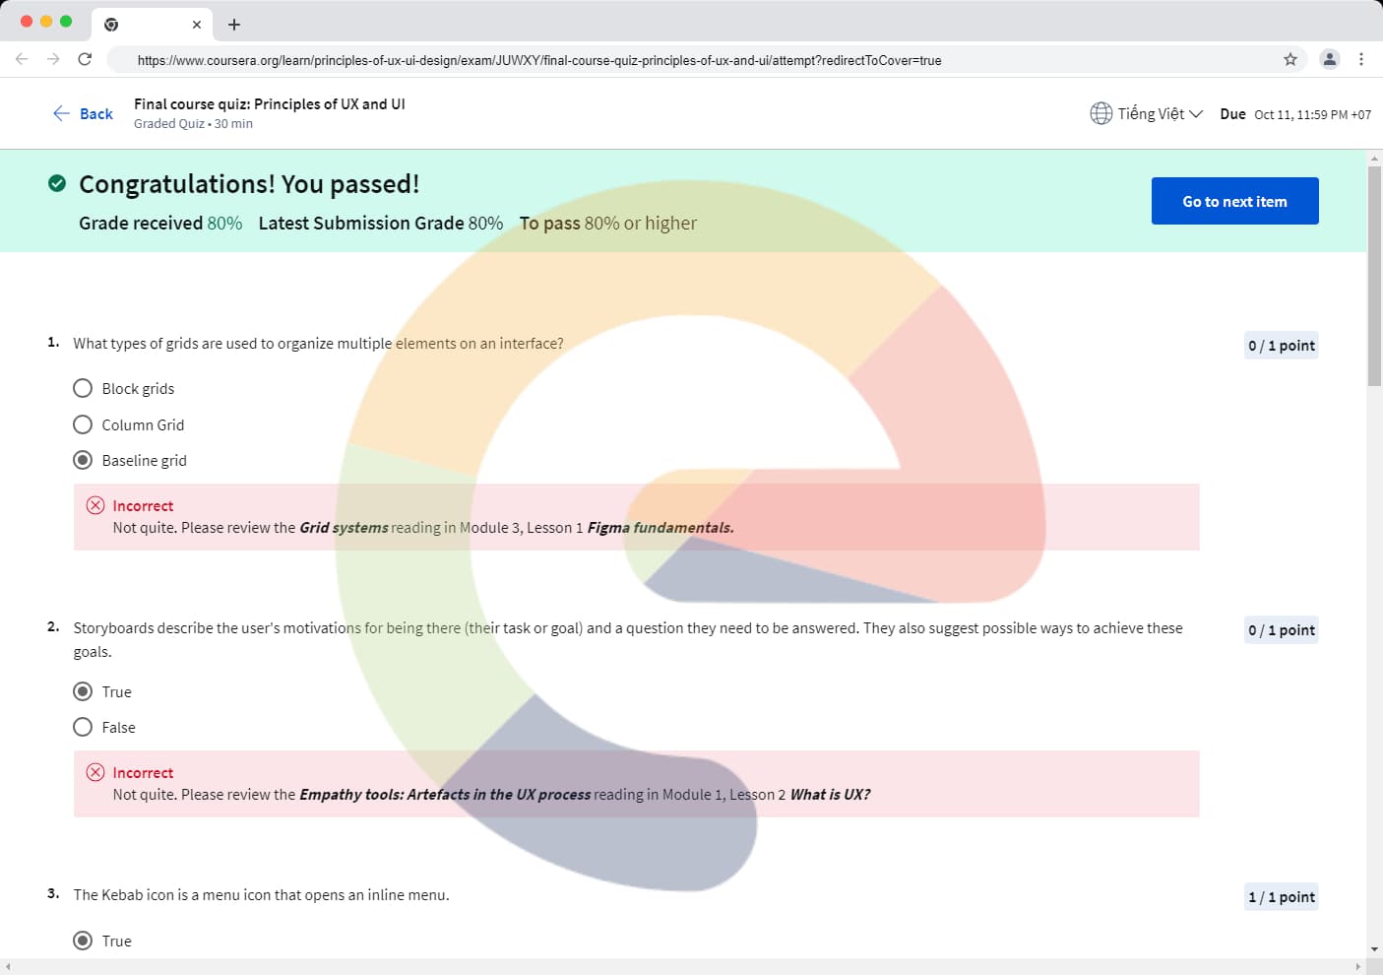Select the Baseline grid radio button
This screenshot has height=975, width=1383.
pos(84,460)
